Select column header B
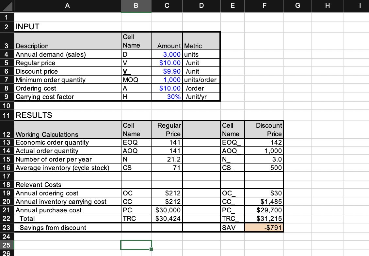The width and height of the screenshot is (369, 256). (136, 6)
